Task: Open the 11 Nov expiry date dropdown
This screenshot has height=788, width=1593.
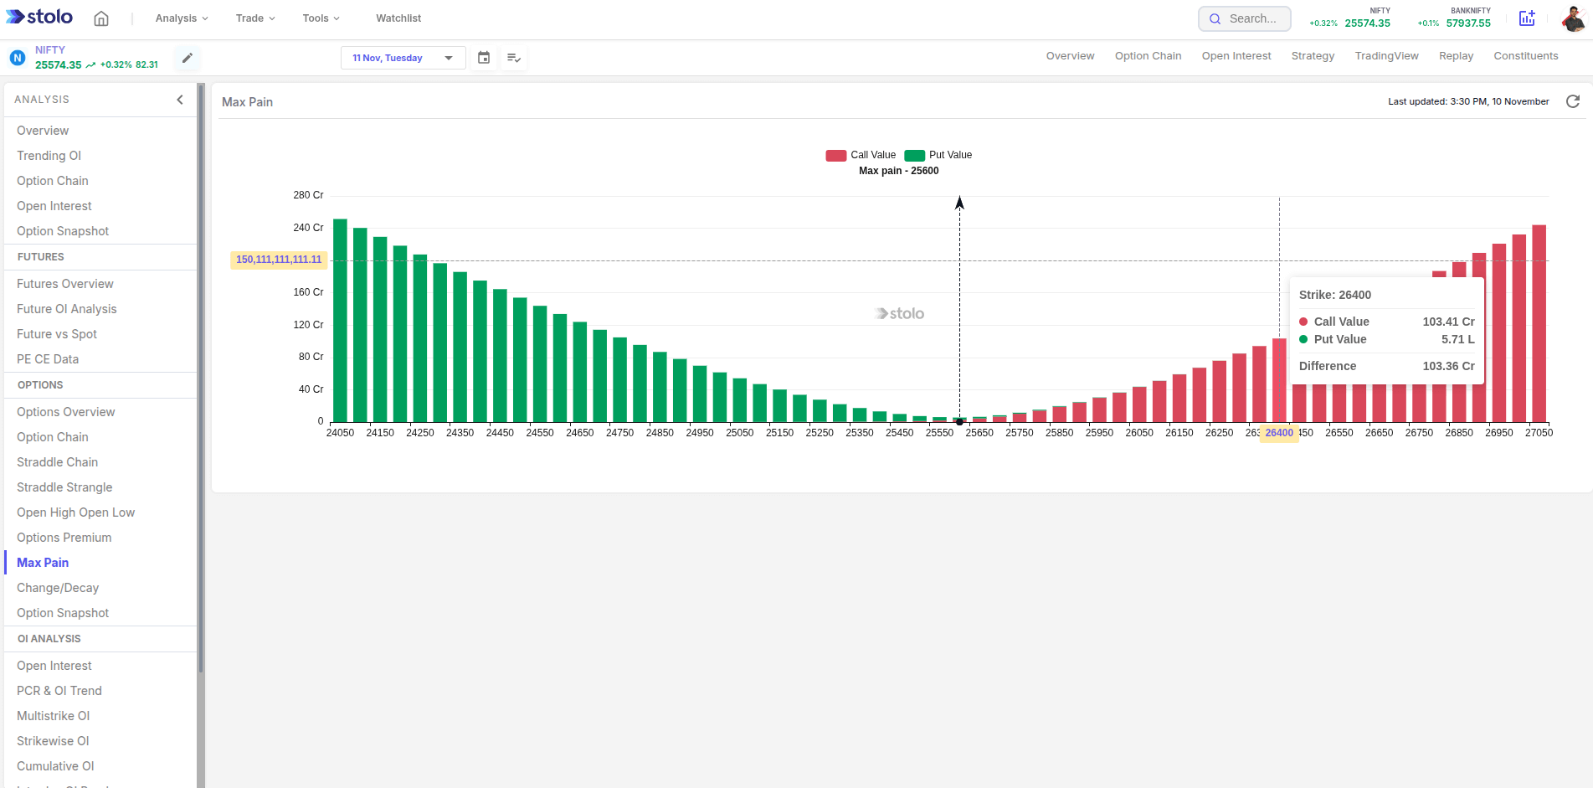Action: pyautogui.click(x=403, y=58)
